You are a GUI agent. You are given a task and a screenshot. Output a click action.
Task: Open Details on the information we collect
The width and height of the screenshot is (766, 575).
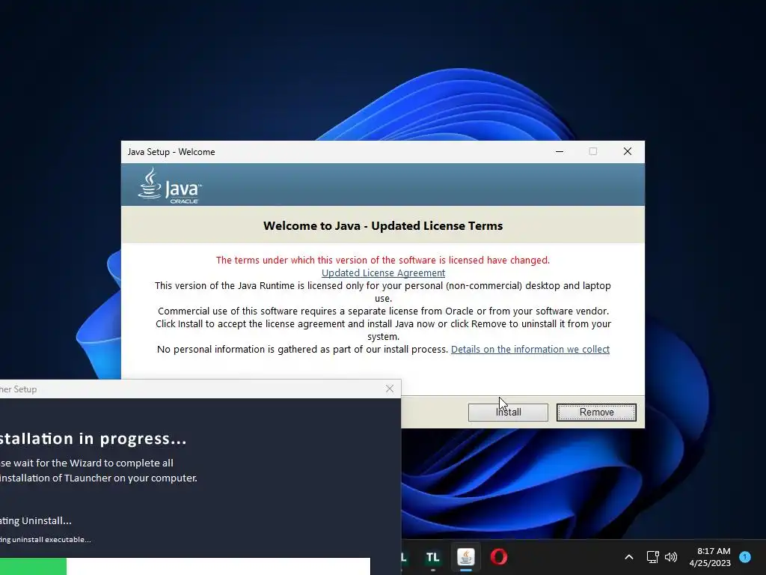pos(530,349)
